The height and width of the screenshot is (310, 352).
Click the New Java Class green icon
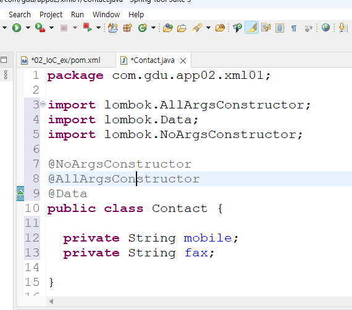[x=143, y=28]
